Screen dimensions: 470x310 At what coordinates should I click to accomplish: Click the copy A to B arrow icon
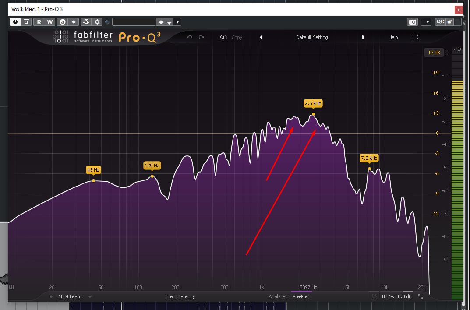(x=73, y=22)
